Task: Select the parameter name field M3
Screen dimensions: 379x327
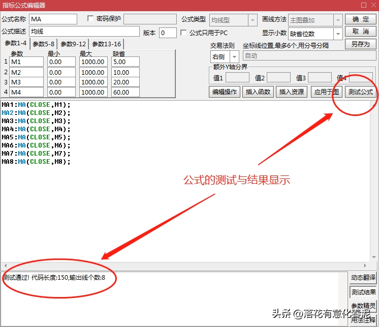Action: [26, 82]
